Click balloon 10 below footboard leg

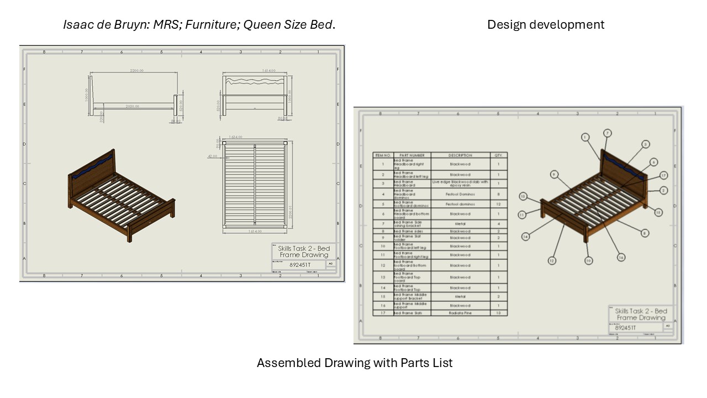589,260
